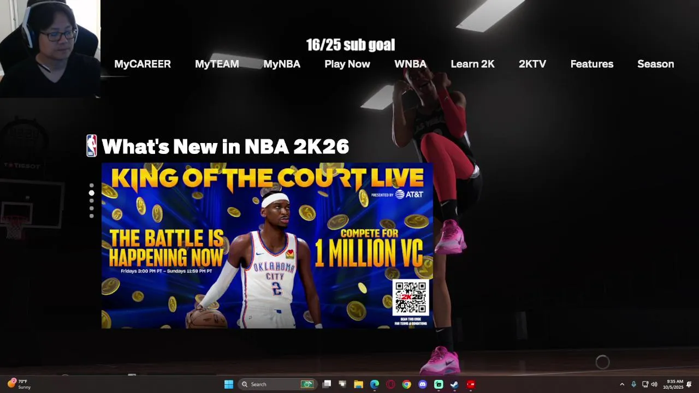Open File Explorer from the taskbar

(x=358, y=384)
